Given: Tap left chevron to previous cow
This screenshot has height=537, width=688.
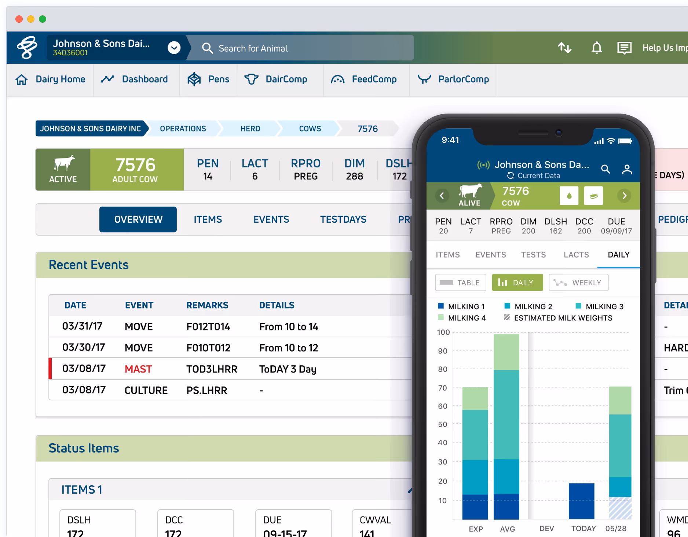Looking at the screenshot, I should (x=442, y=196).
